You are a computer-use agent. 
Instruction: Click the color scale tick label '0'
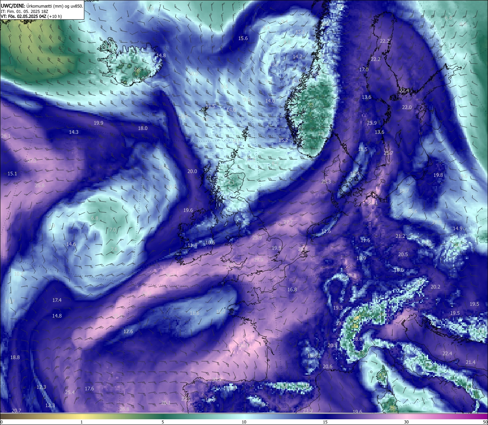point(2,422)
